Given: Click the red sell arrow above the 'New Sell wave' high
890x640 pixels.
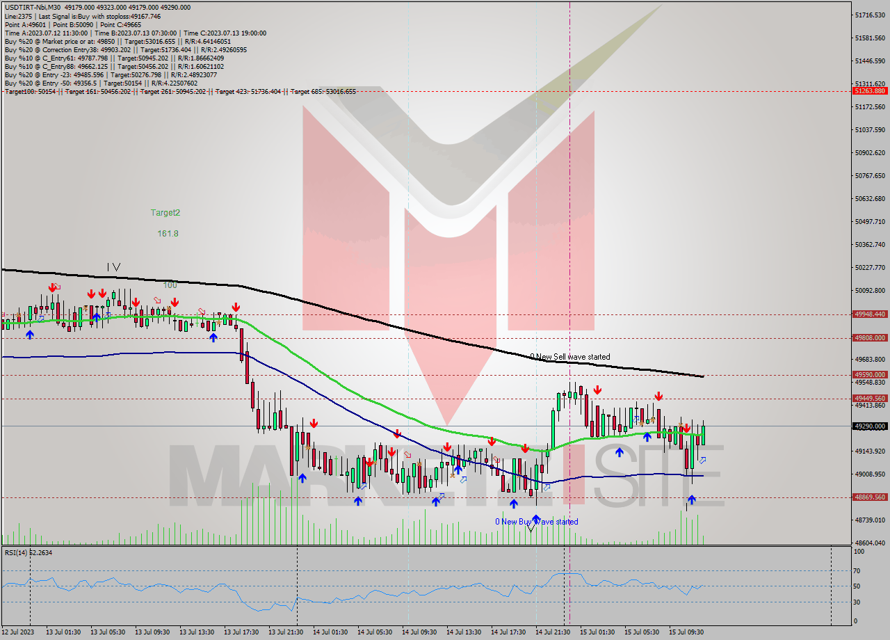Looking at the screenshot, I should point(597,390).
